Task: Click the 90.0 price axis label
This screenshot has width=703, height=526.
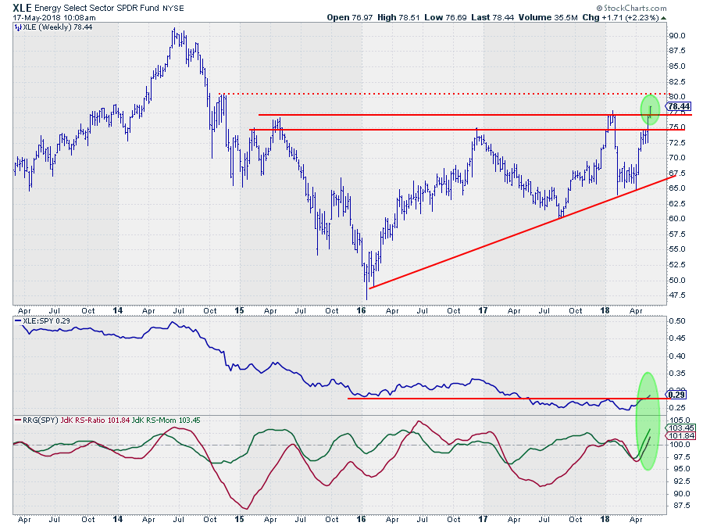Action: [x=676, y=36]
